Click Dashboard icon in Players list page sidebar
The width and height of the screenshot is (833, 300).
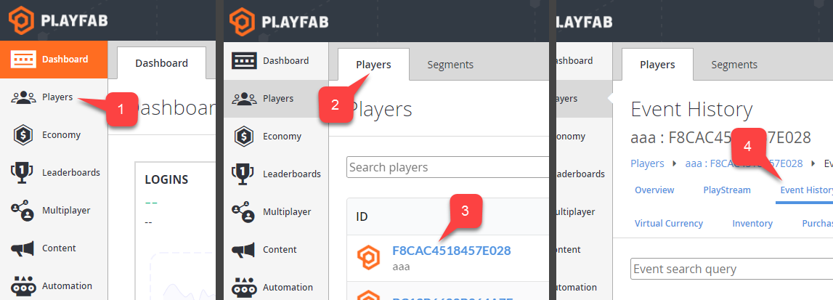click(244, 60)
